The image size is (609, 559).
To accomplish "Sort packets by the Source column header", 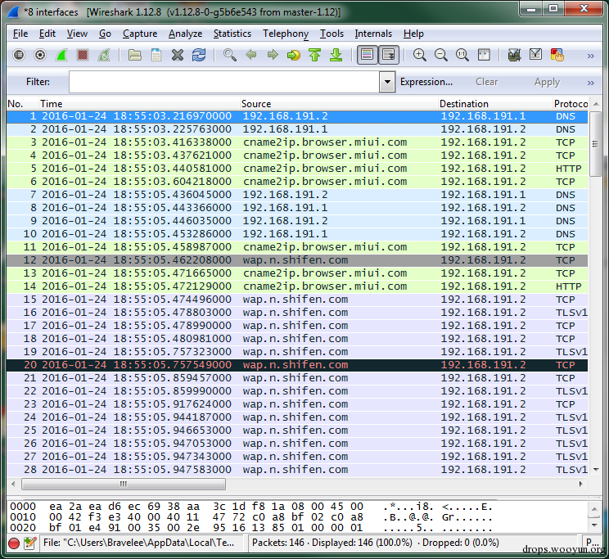I will pyautogui.click(x=256, y=104).
